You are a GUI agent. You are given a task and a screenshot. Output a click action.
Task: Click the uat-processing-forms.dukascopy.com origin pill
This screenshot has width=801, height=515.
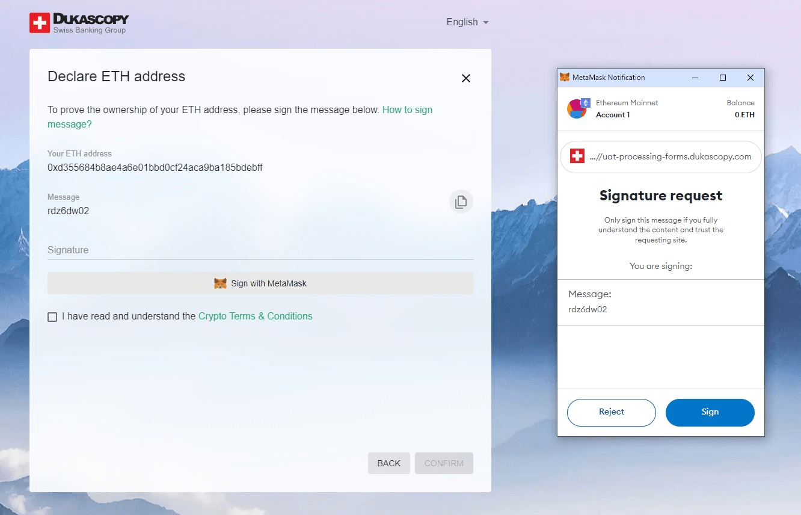point(661,157)
